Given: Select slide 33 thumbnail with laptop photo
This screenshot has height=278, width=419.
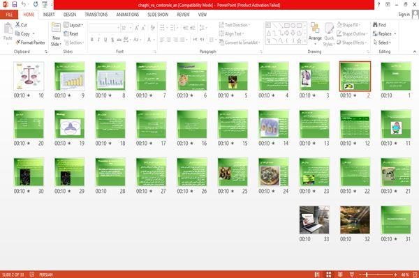Looking at the screenshot, I should click(314, 220).
